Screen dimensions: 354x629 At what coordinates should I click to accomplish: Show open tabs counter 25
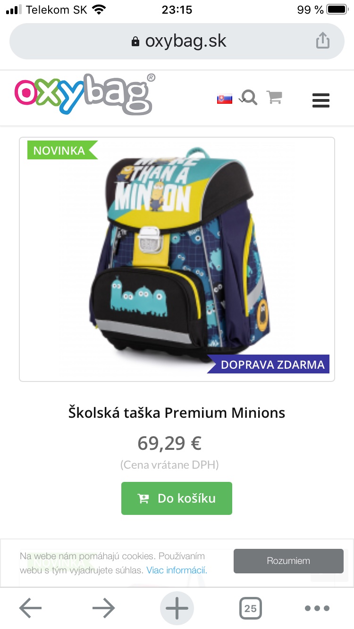pos(250,608)
